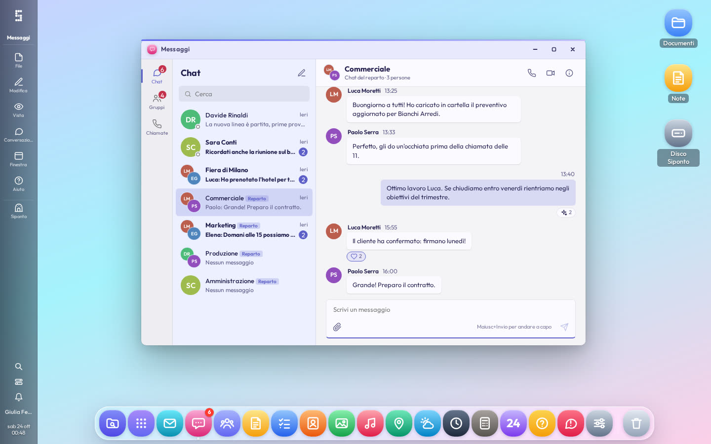Open the Amministrazione department chat
Screen dimensions: 711x444
[x=244, y=285]
